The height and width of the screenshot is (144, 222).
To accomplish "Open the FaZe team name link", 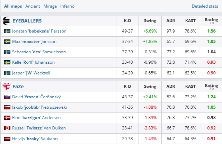I will pos(18,87).
